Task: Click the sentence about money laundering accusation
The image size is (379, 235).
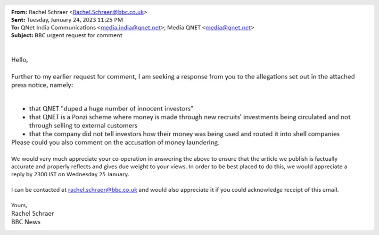Action: point(115,142)
